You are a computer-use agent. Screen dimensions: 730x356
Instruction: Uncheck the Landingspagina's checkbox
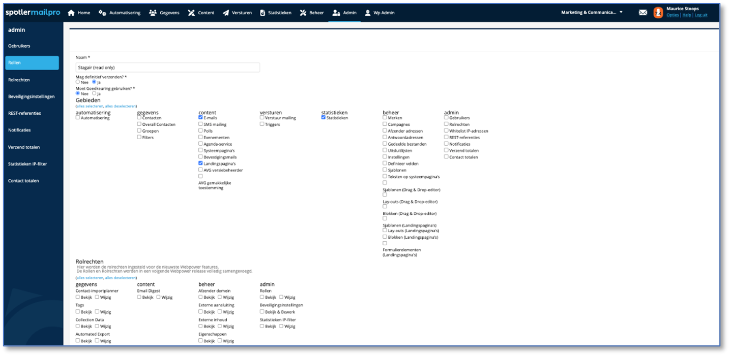click(x=200, y=164)
